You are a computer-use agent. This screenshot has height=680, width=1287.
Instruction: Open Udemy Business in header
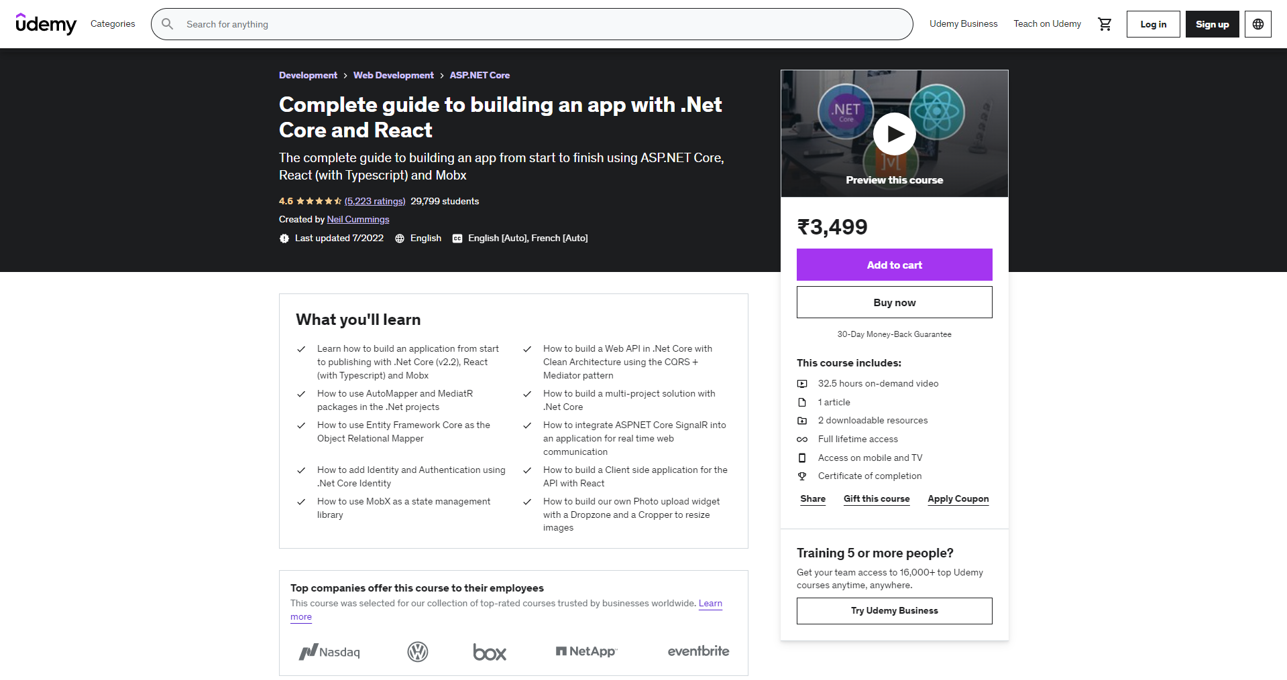(x=964, y=24)
